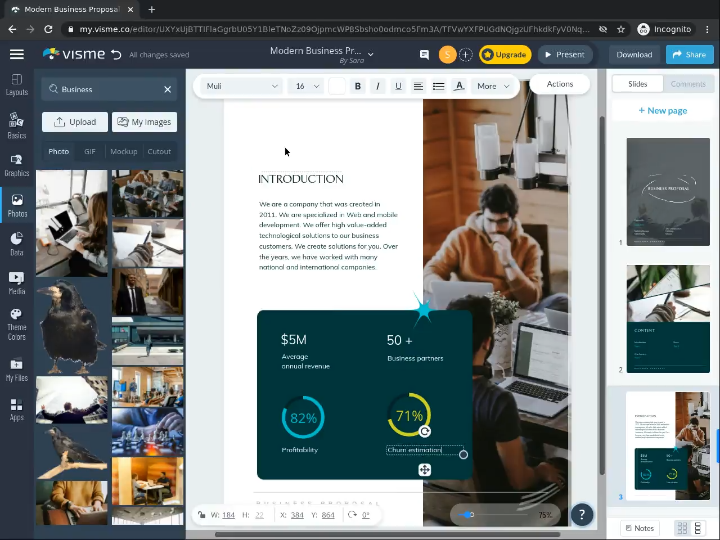Viewport: 720px width, 540px height.
Task: Switch to the Slides tab
Action: click(637, 84)
